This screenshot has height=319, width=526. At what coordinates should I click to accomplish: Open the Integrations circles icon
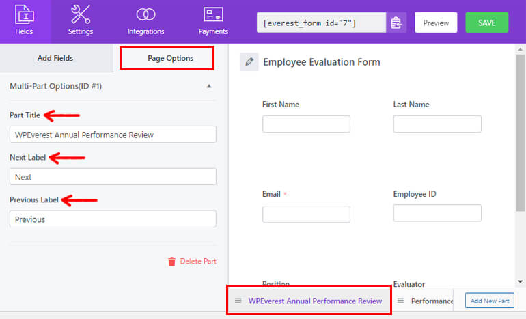[x=146, y=15]
